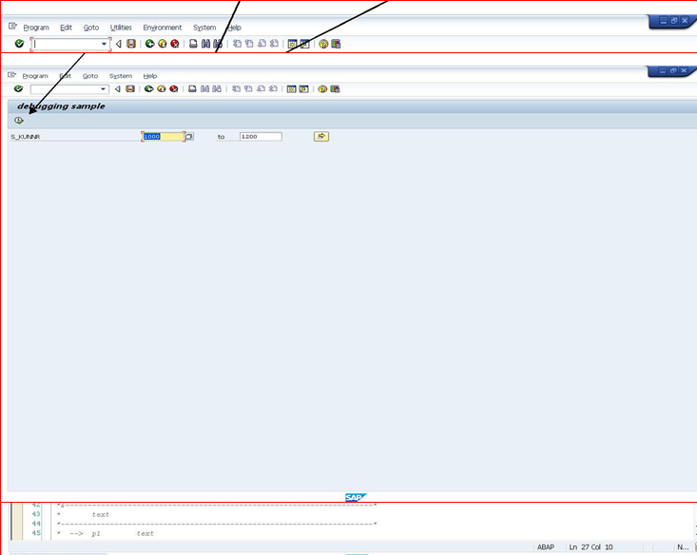Open System menu in debugging sample window
This screenshot has height=555, width=697.
(121, 76)
